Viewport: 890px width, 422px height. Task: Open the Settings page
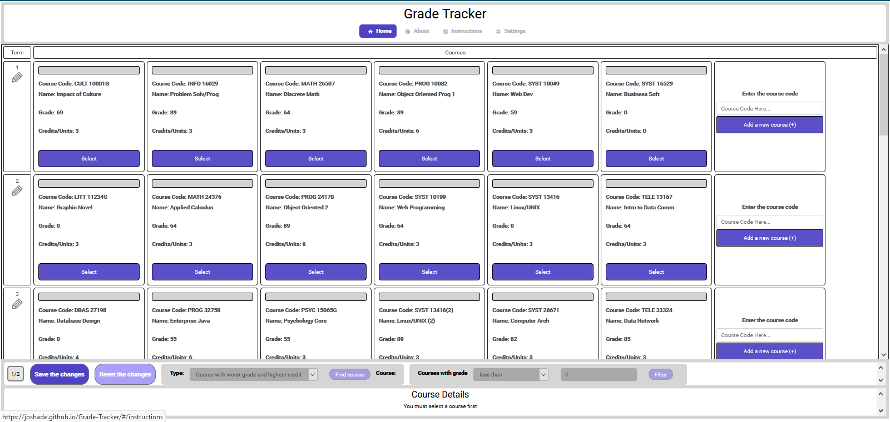point(511,31)
